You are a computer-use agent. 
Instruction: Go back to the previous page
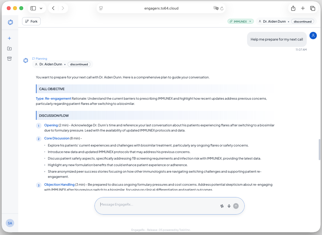[53, 8]
